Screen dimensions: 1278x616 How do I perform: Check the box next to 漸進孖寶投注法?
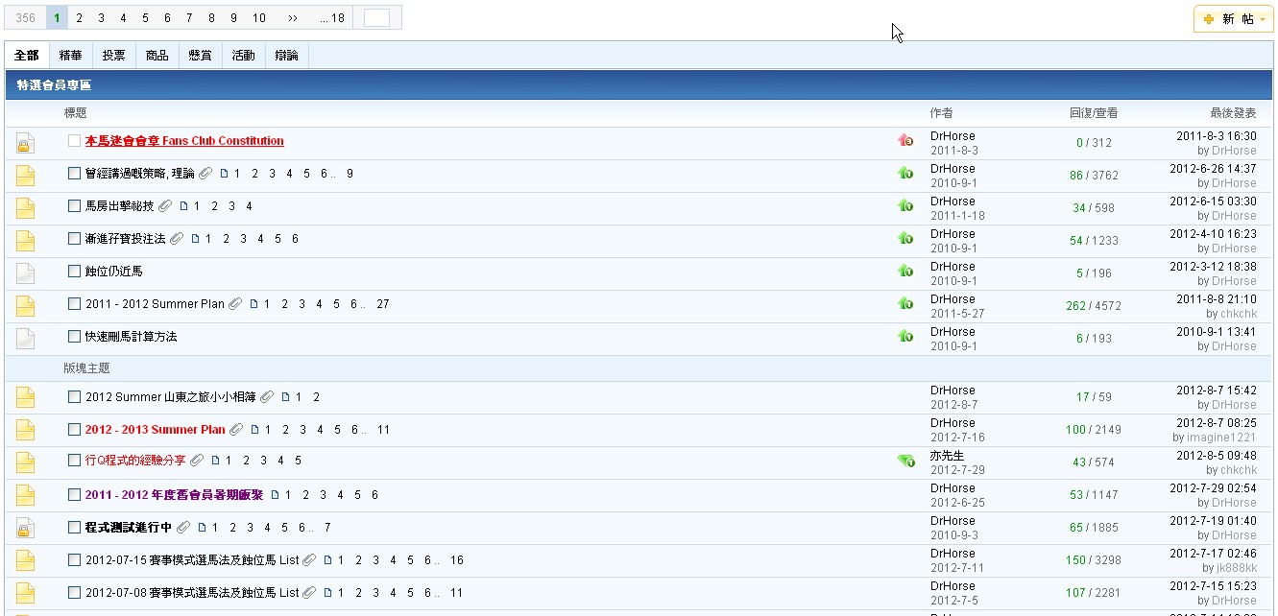click(74, 239)
